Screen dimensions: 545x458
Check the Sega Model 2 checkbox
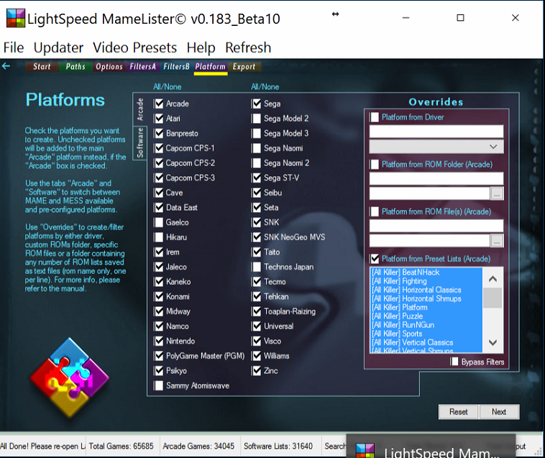257,119
